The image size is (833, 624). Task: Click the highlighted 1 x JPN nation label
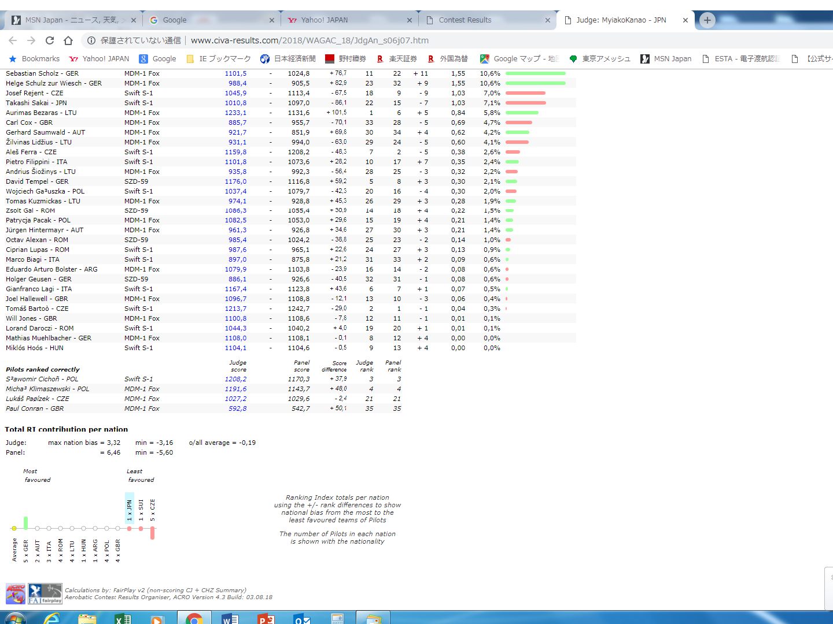tap(130, 510)
